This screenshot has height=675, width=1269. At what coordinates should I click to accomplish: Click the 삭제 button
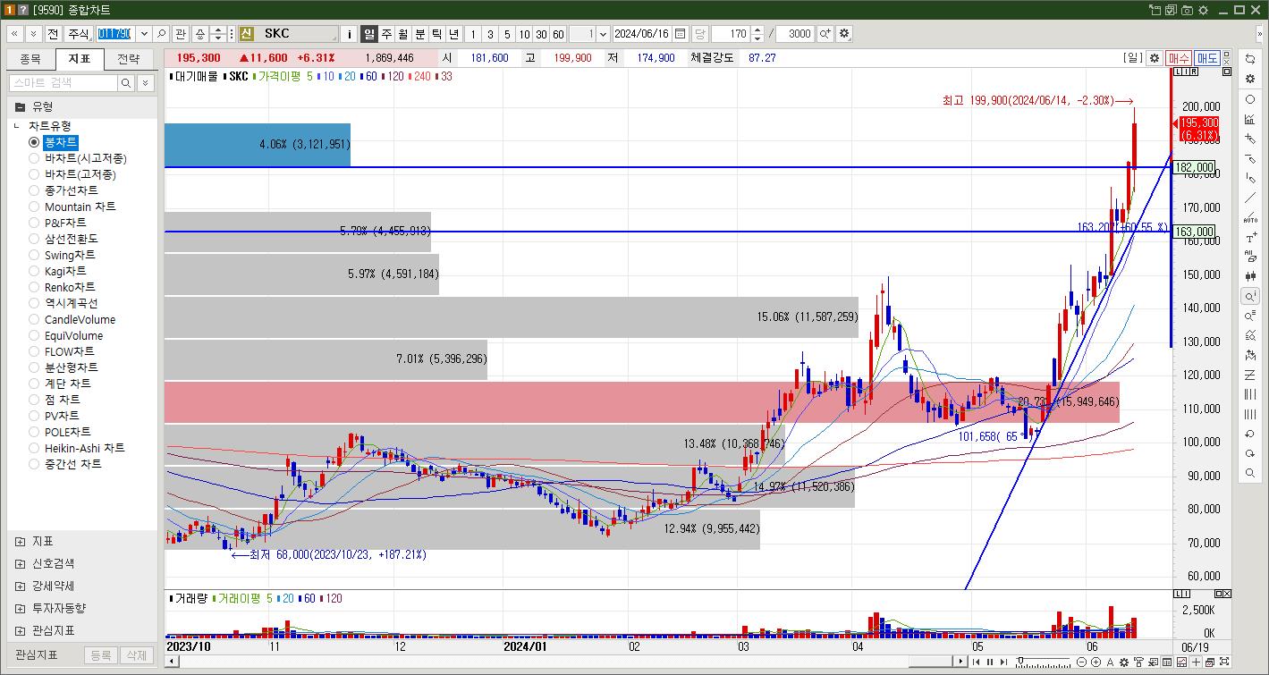coord(135,655)
